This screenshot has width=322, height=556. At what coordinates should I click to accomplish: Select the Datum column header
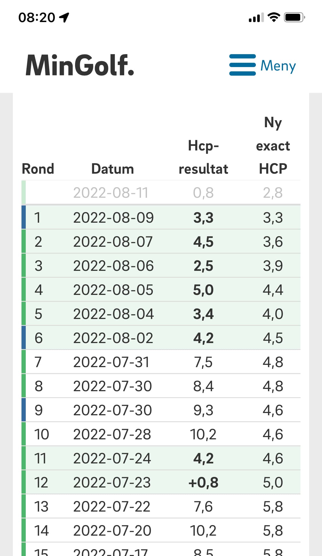112,169
